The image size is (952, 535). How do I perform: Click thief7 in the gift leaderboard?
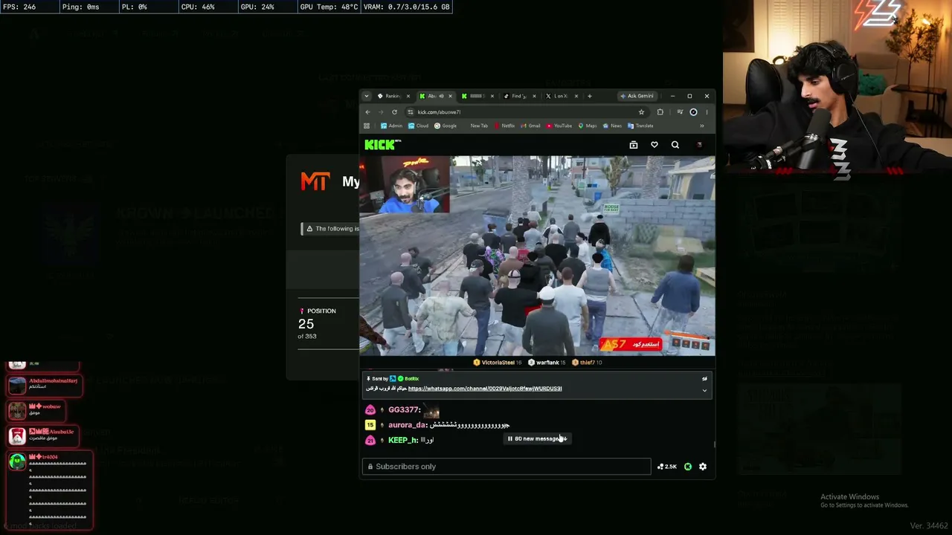pyautogui.click(x=588, y=363)
